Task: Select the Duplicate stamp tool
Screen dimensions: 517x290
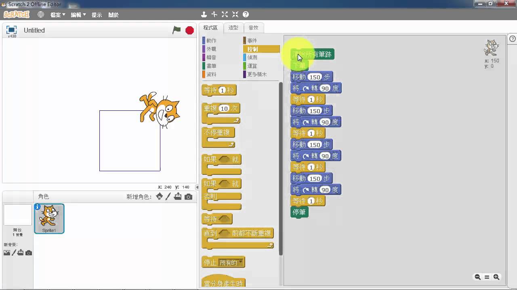Action: click(204, 14)
